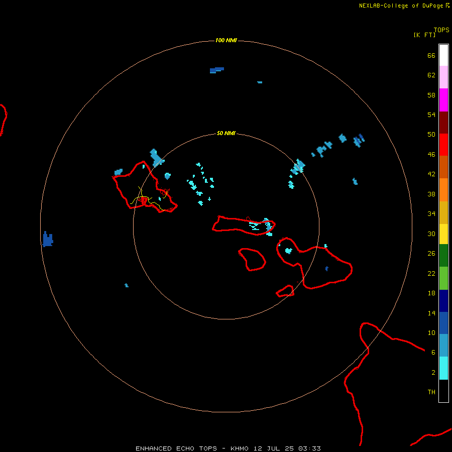Select the bright red legend swatch

coord(443,145)
